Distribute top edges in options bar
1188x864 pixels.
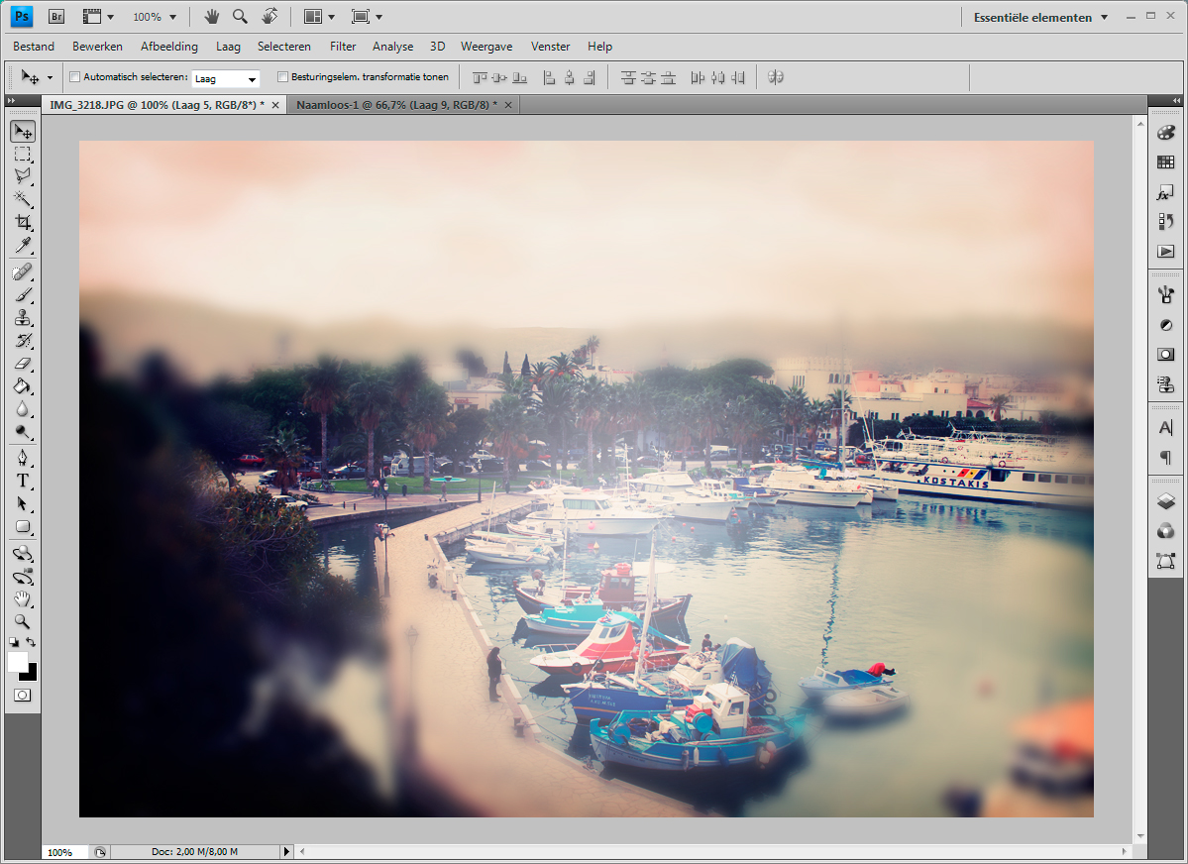pyautogui.click(x=628, y=77)
